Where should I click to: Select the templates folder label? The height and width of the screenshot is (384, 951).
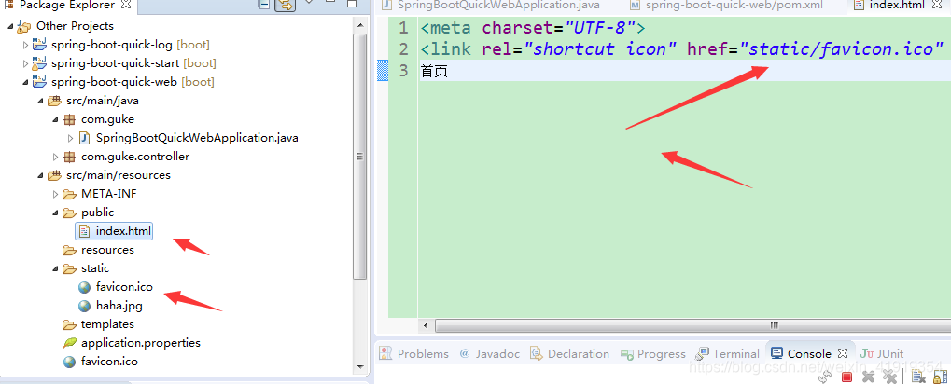tap(107, 324)
